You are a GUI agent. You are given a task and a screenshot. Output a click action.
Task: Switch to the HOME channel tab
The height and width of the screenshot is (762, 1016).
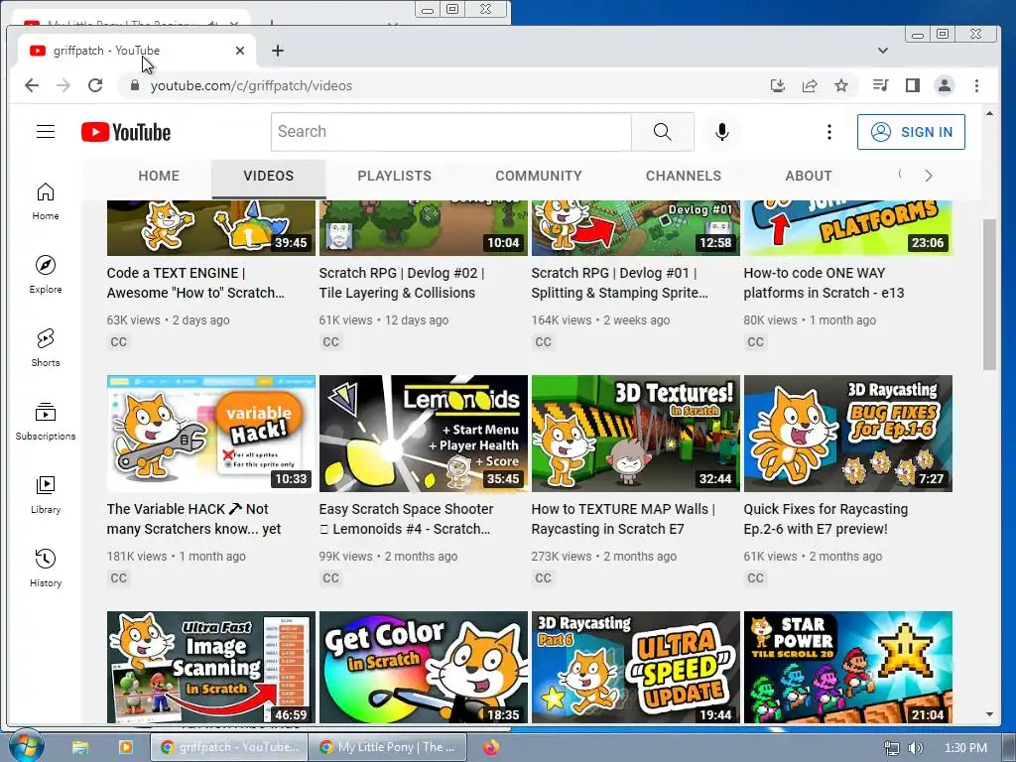click(x=159, y=176)
